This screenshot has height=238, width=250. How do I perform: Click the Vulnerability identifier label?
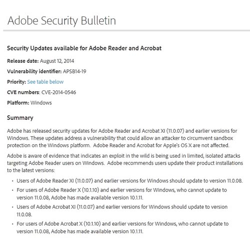[x=34, y=71]
